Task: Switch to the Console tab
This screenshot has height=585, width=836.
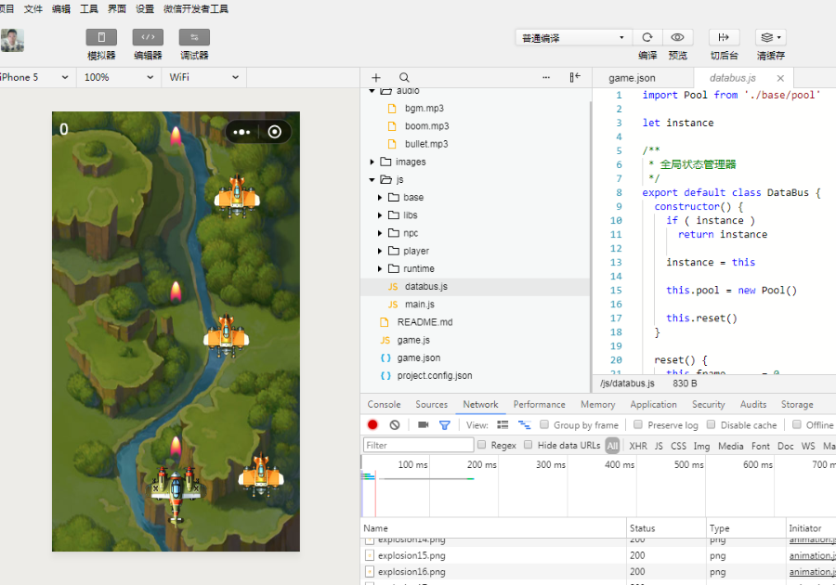Action: [x=384, y=405]
